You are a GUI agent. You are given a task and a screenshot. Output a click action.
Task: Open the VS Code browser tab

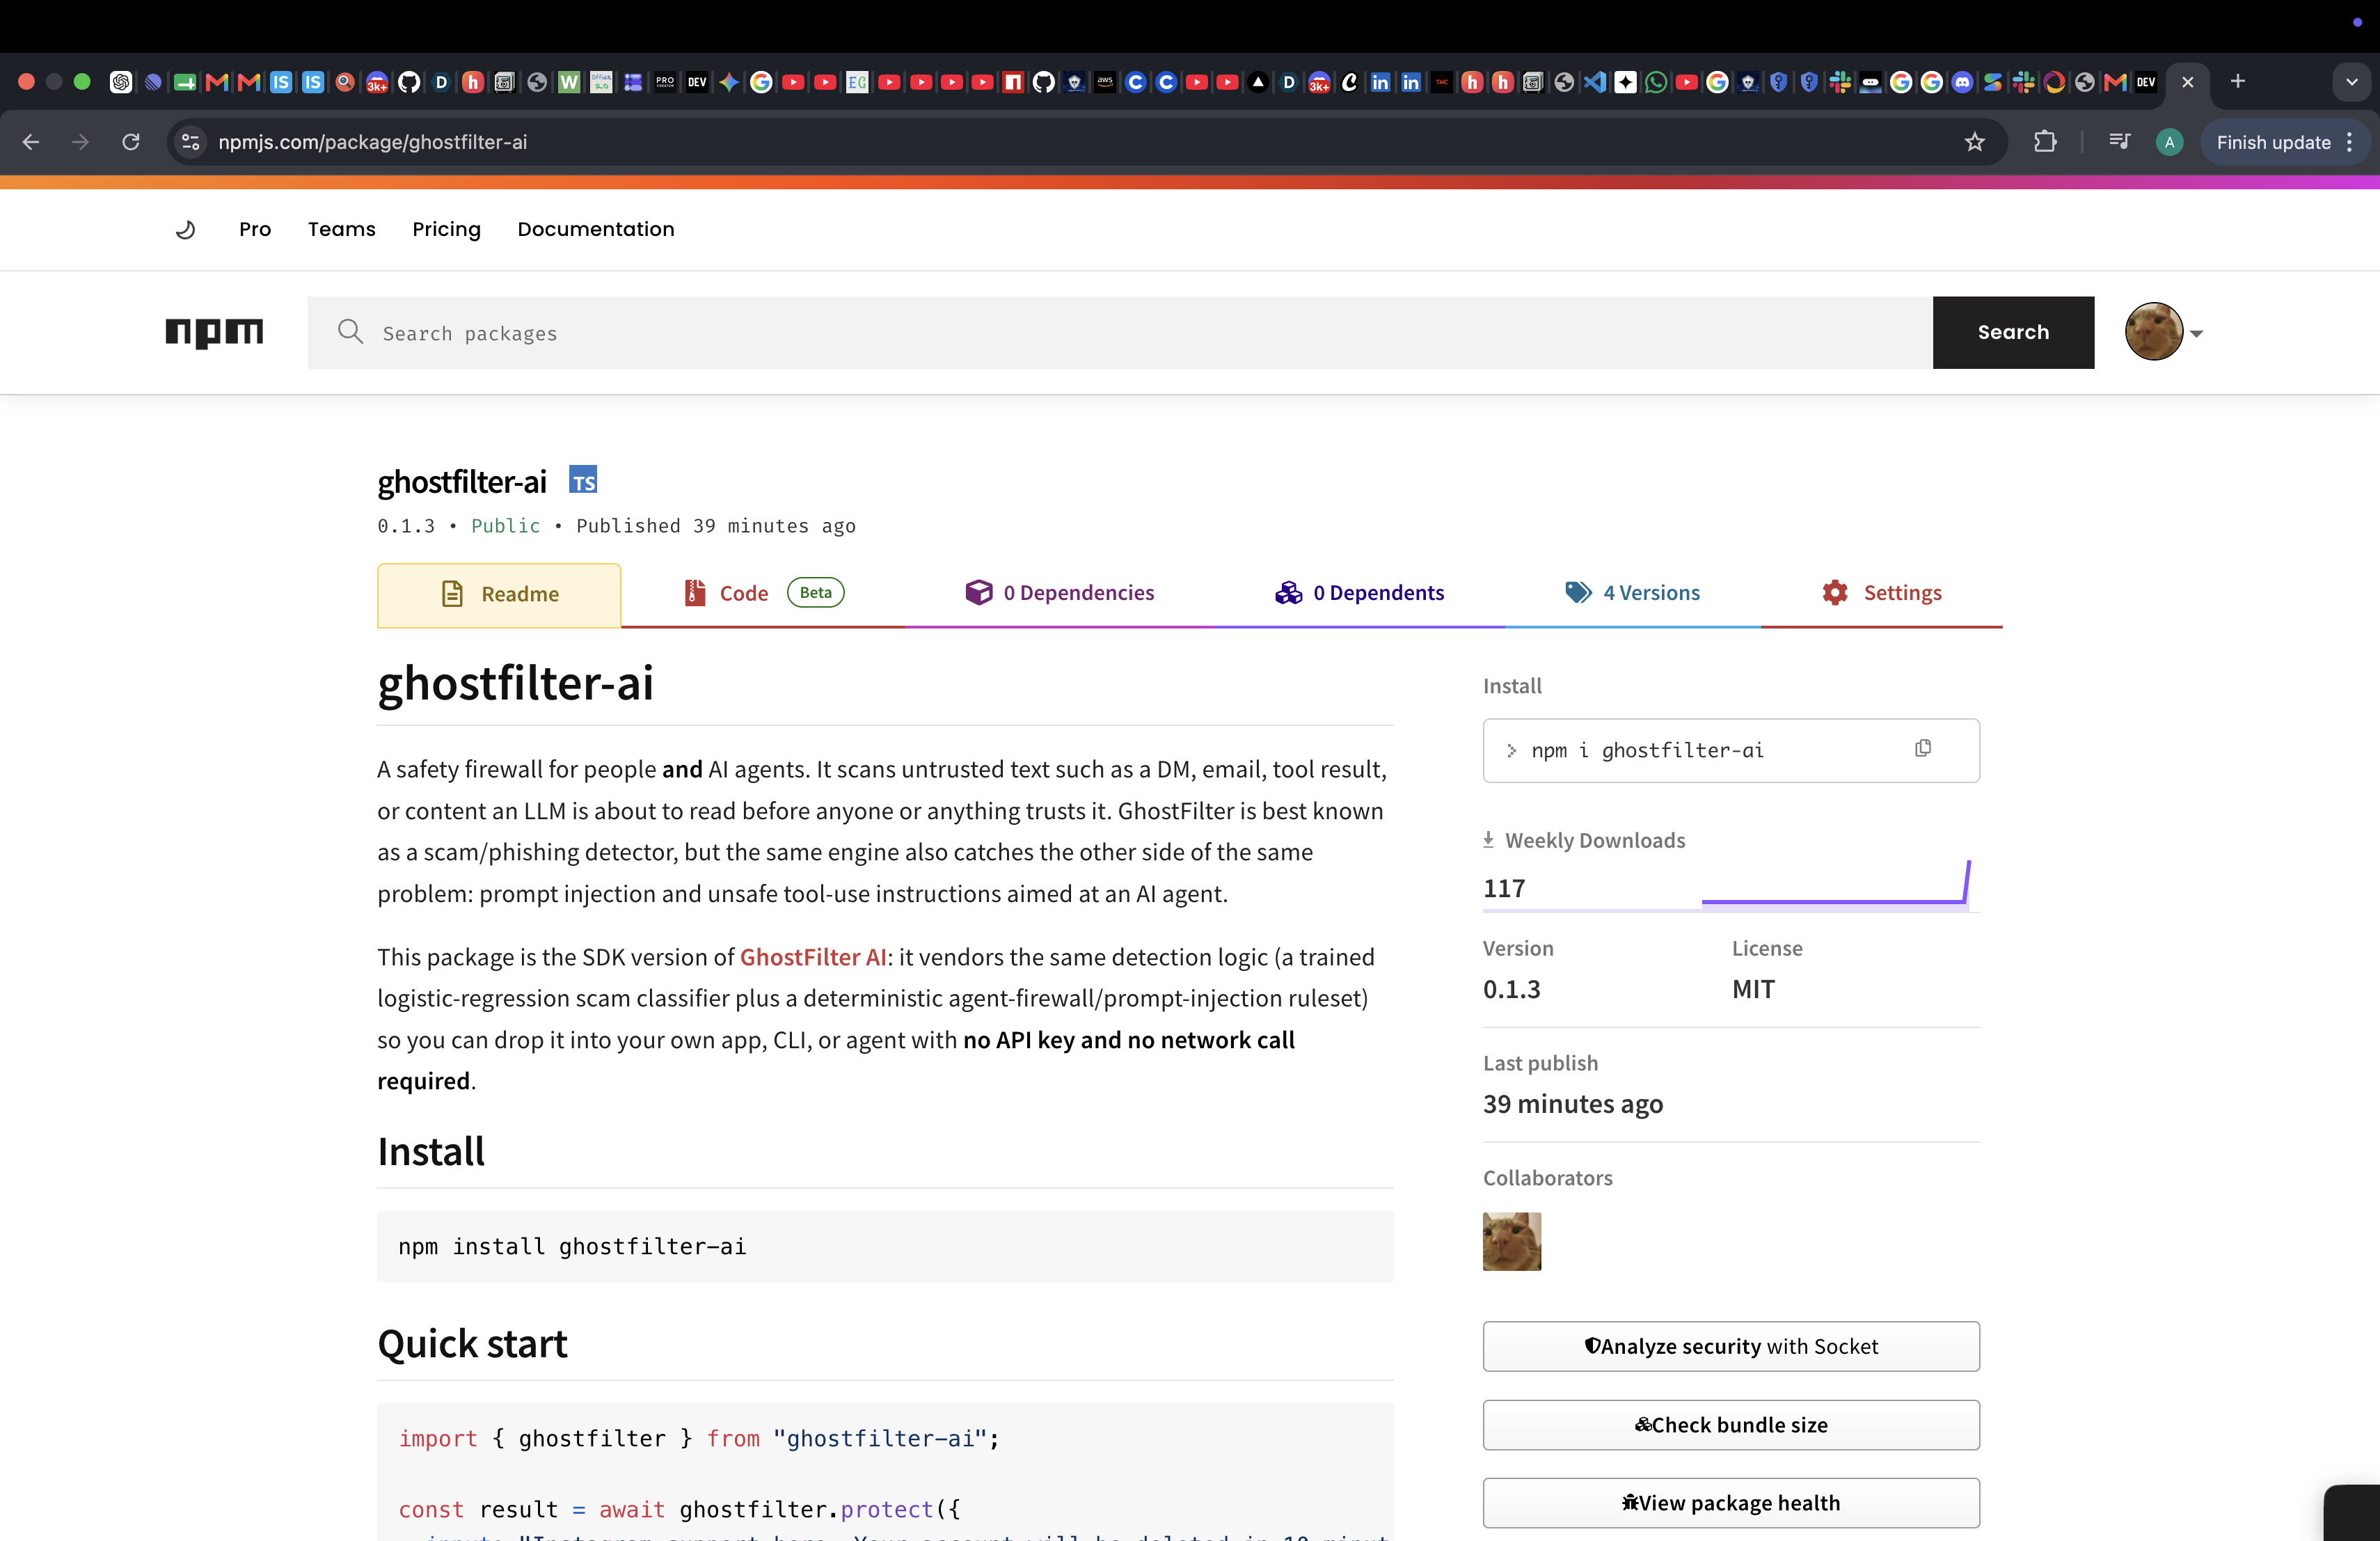tap(1595, 82)
